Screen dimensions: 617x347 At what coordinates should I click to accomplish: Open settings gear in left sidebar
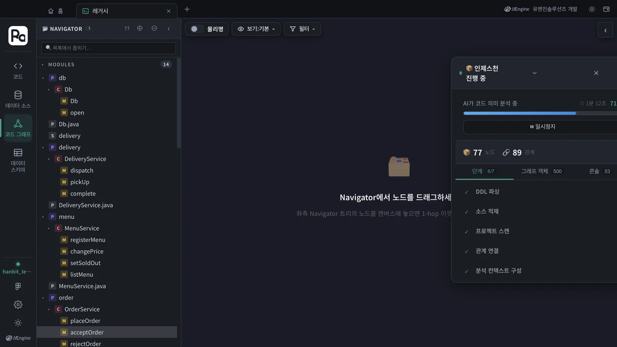pyautogui.click(x=18, y=305)
